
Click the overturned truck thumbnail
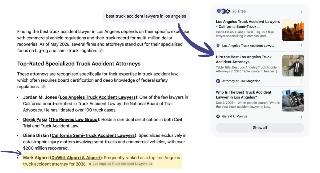point(293,101)
